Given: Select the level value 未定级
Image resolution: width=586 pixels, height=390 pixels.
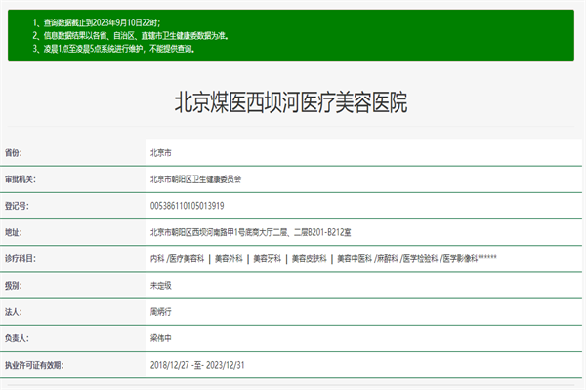Looking at the screenshot, I should [161, 286].
